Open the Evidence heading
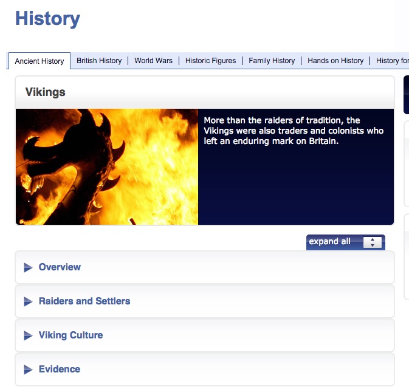409x387 pixels. [60, 369]
